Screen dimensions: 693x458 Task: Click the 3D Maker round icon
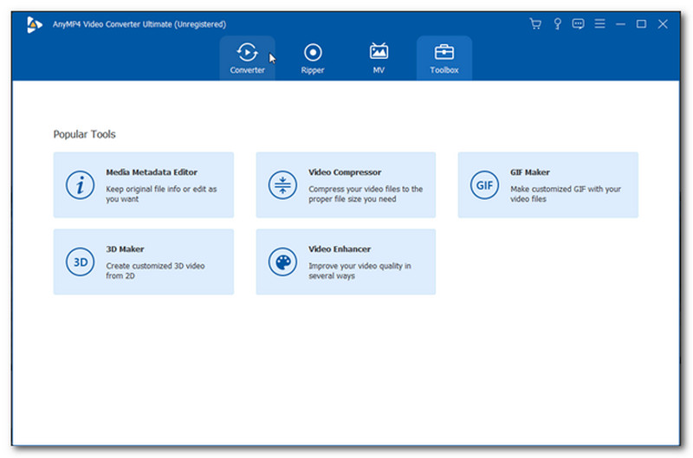81,261
